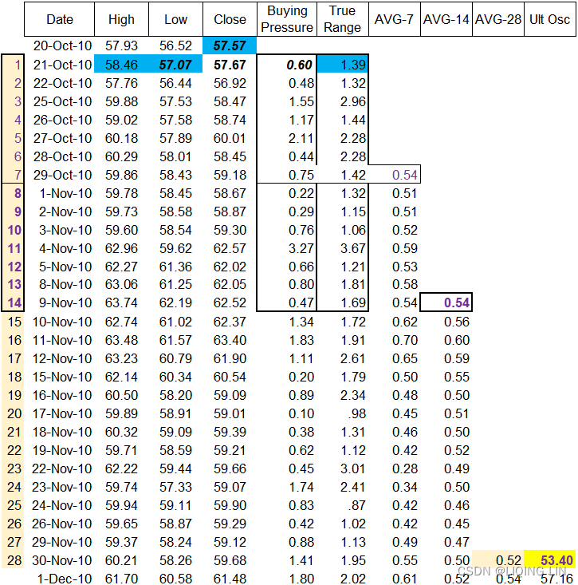Click date cell 26-Nov-10
The width and height of the screenshot is (578, 585).
point(62,524)
